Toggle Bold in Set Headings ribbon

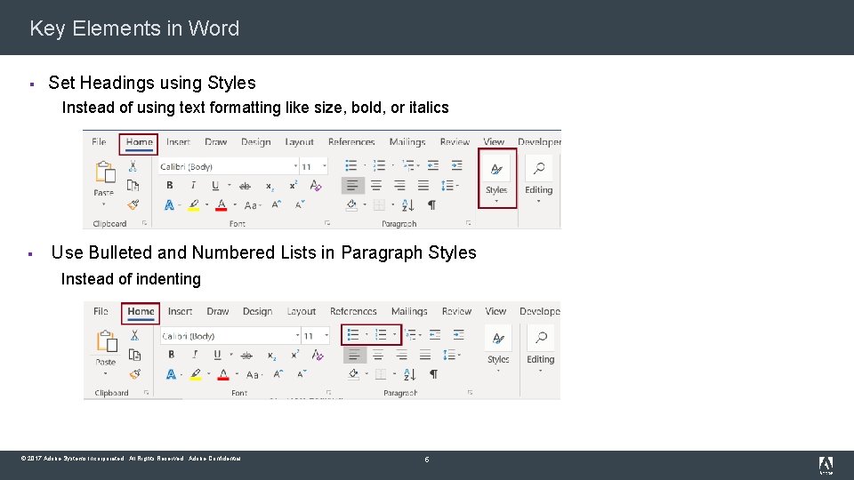(169, 186)
